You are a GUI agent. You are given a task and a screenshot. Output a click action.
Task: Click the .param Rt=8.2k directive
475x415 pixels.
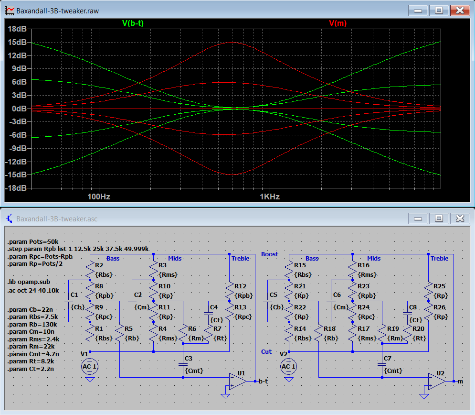point(31,361)
